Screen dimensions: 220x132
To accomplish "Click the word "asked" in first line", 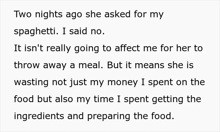I will (x=117, y=14).
